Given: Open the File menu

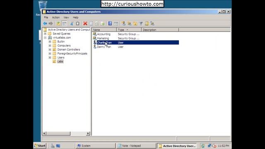Looking at the screenshot, I should pos(46,17).
